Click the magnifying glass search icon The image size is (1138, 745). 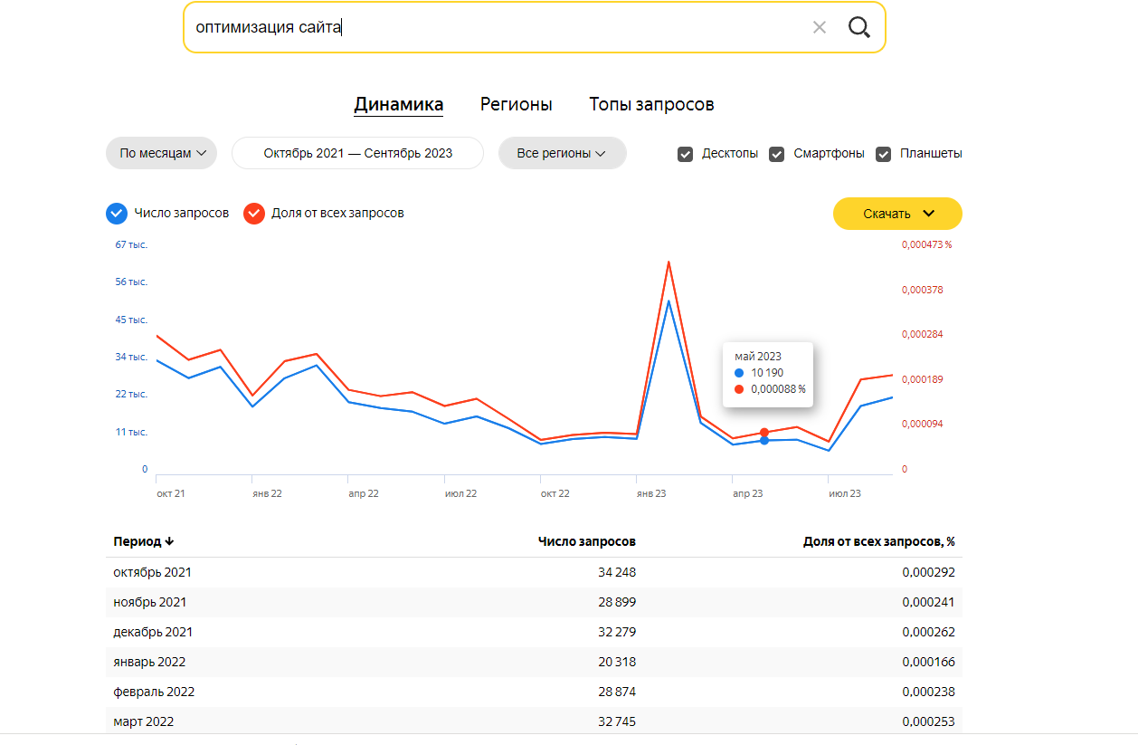(x=858, y=27)
